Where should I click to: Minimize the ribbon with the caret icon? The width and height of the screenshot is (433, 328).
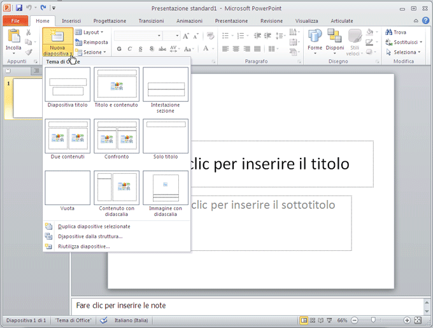coord(416,21)
